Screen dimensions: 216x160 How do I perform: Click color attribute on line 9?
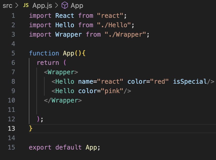(88, 91)
